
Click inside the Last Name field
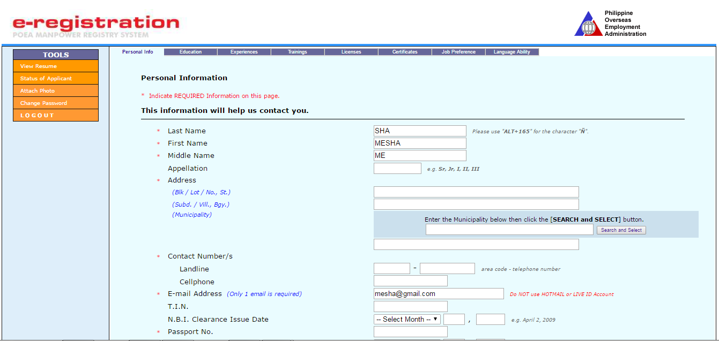coord(419,131)
